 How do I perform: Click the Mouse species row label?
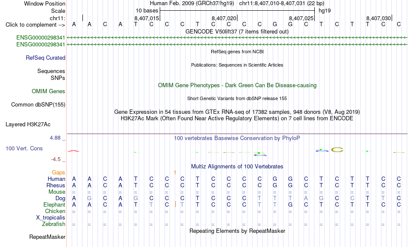[57, 192]
